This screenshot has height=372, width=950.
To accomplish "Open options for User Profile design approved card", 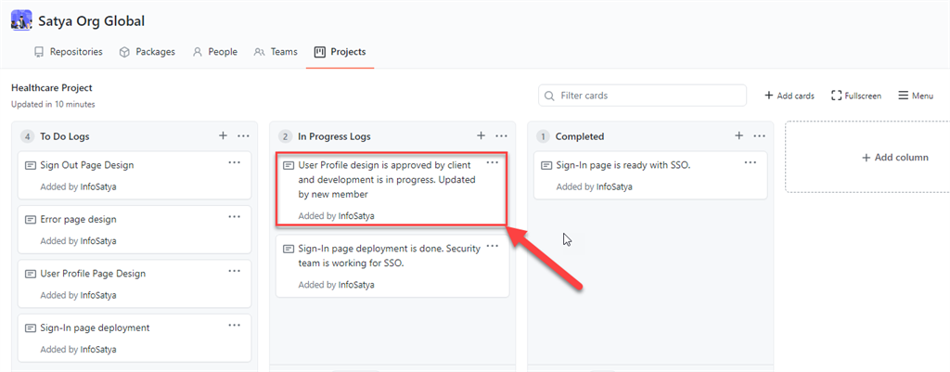I will coord(493,163).
